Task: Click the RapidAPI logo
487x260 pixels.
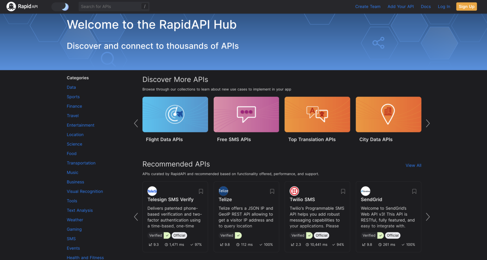Action: point(22,6)
